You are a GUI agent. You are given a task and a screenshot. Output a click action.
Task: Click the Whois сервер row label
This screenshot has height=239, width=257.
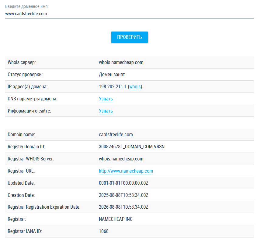tap(22, 62)
